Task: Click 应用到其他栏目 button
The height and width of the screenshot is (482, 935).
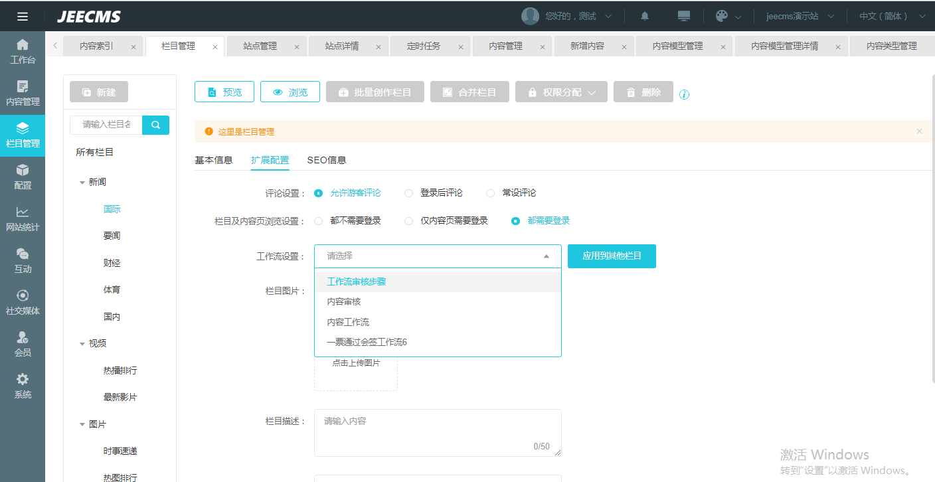Action: pos(612,256)
